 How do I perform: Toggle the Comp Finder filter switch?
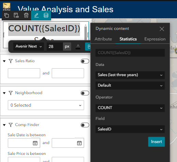[85, 125]
